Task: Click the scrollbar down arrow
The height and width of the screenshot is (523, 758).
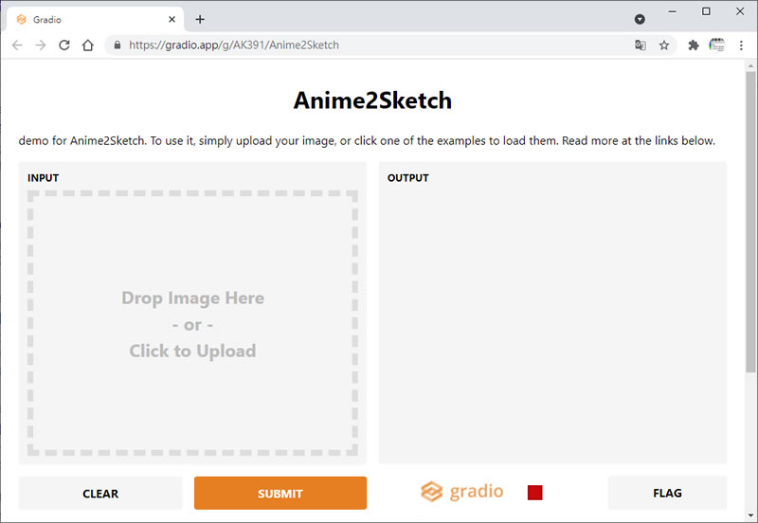Action: click(750, 515)
